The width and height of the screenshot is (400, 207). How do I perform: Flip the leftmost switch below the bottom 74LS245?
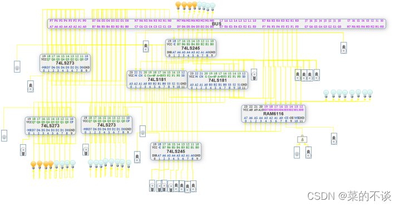(x=152, y=185)
